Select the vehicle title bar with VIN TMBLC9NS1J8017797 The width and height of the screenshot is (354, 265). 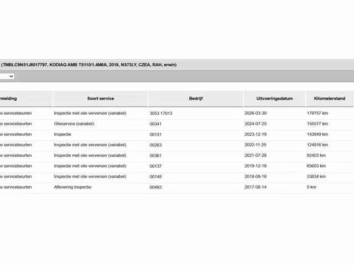pos(177,65)
